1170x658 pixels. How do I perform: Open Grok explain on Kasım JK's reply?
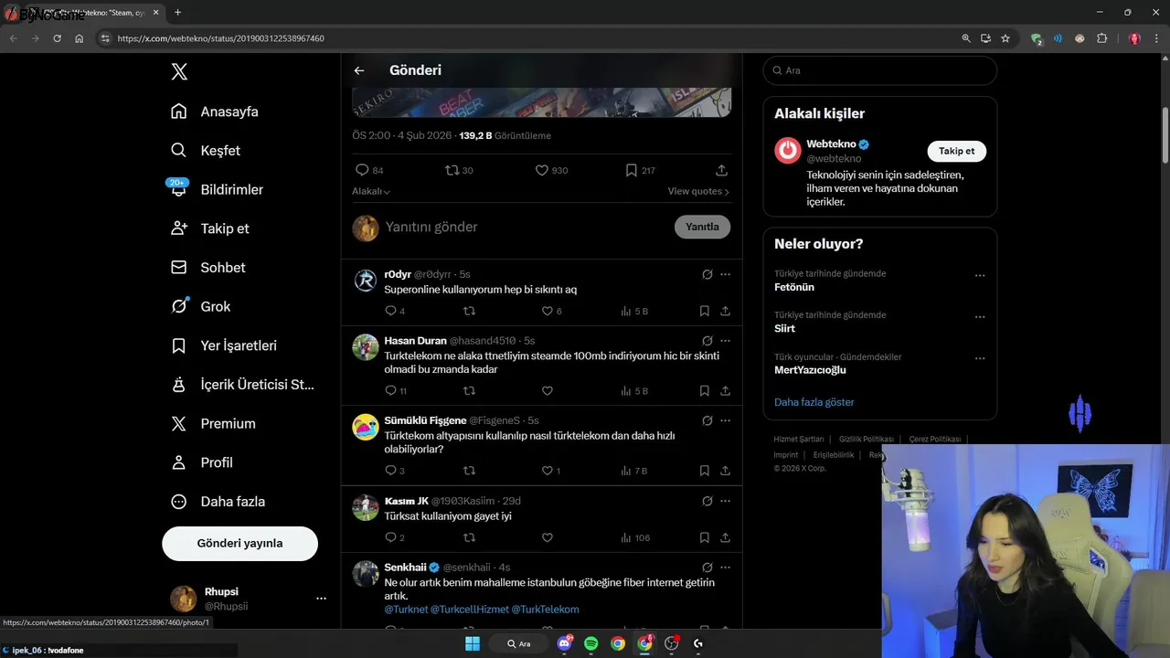[707, 501]
